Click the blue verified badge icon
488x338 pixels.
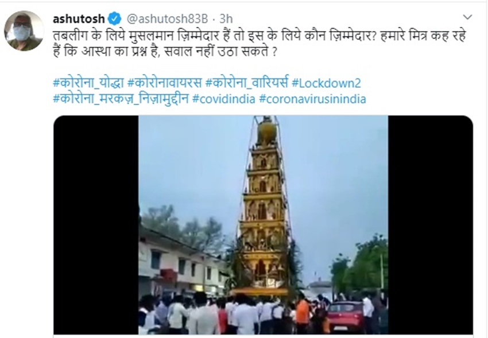[114, 19]
